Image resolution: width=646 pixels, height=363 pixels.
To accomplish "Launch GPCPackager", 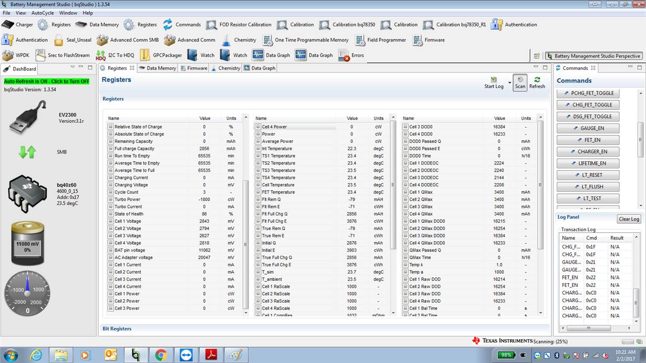I will pyautogui.click(x=161, y=55).
